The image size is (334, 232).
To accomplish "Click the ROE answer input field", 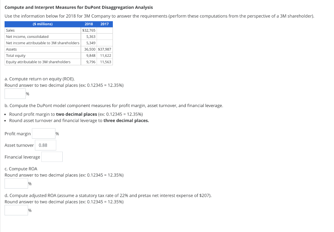I will (15, 94).
